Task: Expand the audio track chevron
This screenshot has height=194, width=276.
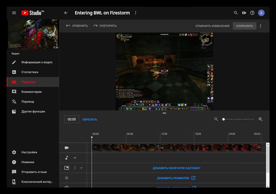Action: point(75,158)
